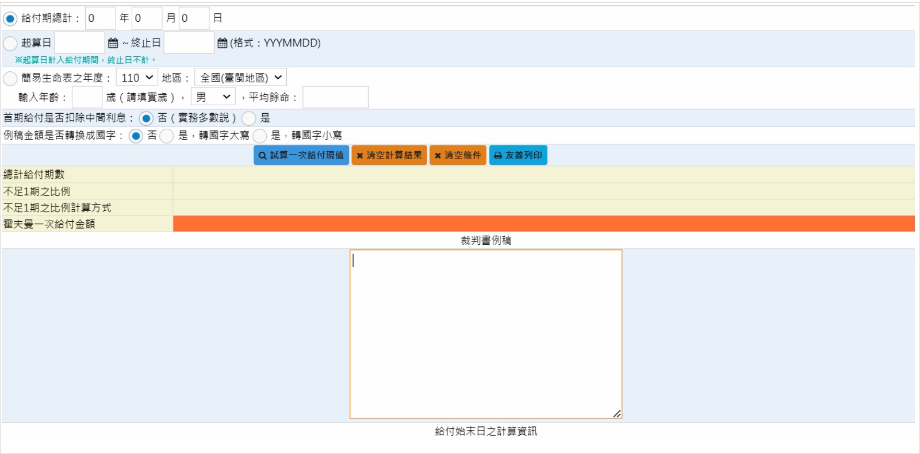Click the orange 霍夫曼一次給付金額 result cell
Screen dimensions: 920x454
pos(544,224)
